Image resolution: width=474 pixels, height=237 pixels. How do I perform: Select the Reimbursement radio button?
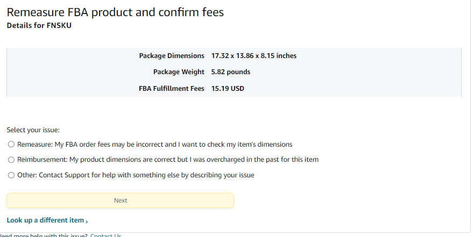pos(11,160)
